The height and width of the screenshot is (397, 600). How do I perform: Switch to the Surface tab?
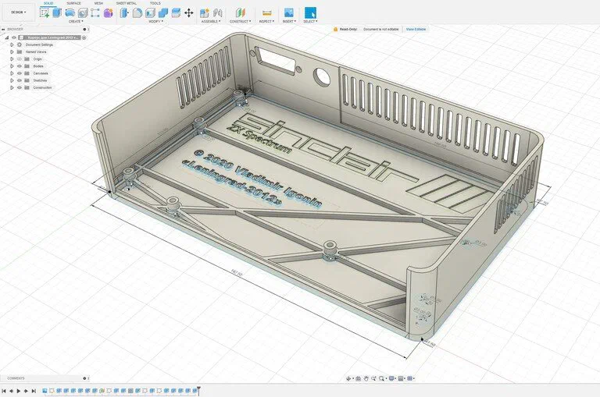tap(74, 3)
